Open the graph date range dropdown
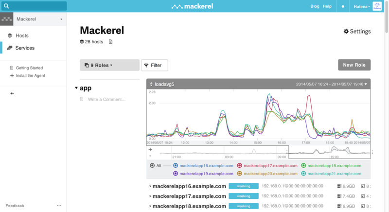The width and height of the screenshot is (389, 212). tap(332, 84)
